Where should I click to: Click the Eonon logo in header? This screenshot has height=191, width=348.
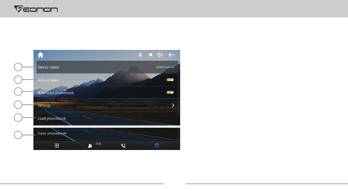coord(36,9)
